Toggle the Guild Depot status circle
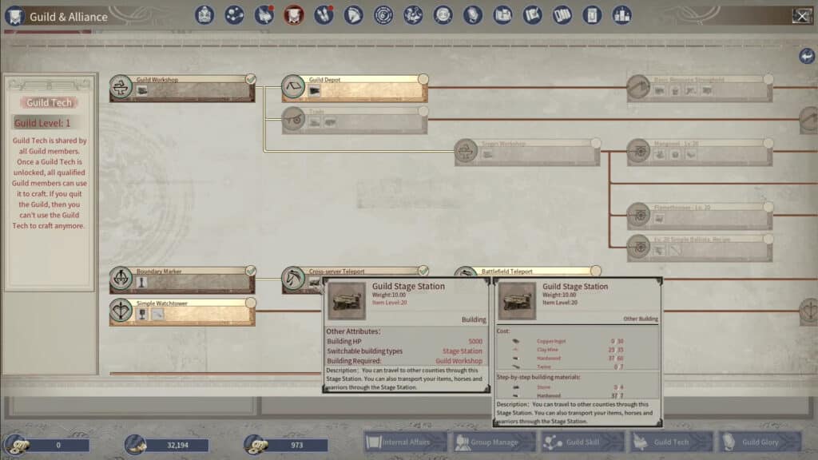Screen dimensions: 818x460 pyautogui.click(x=423, y=79)
